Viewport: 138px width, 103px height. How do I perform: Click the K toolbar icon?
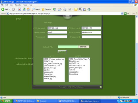point(80,9)
